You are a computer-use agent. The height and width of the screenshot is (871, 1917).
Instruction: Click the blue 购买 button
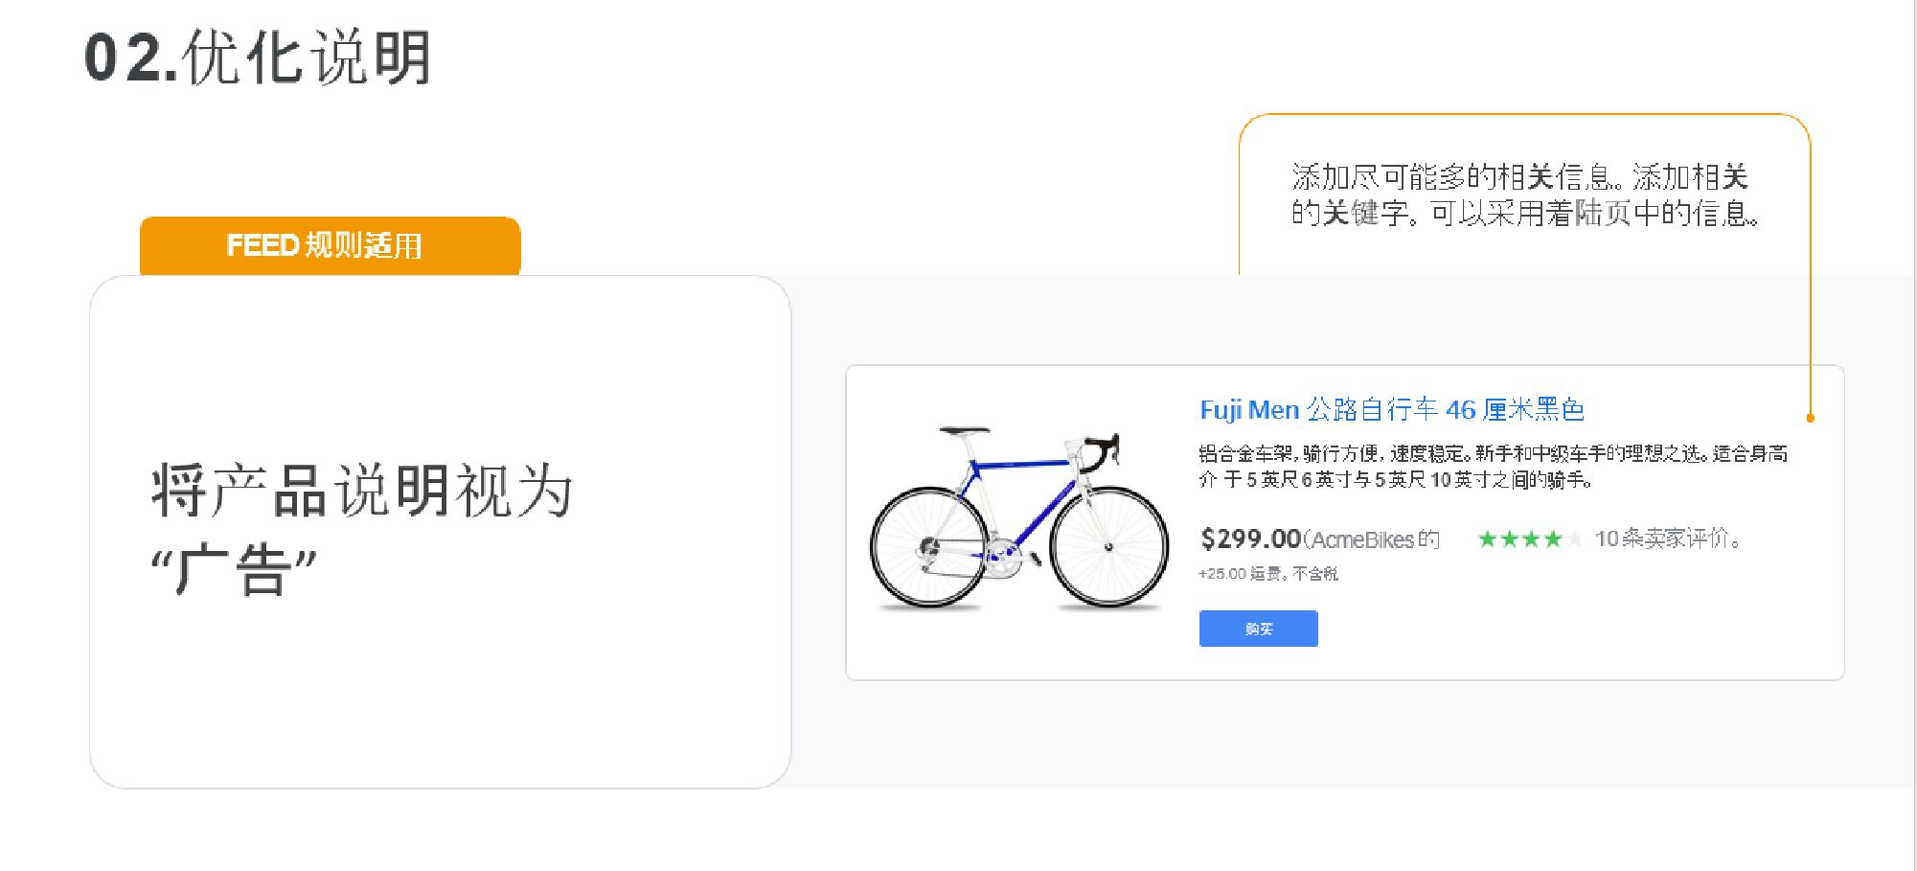(x=1258, y=629)
